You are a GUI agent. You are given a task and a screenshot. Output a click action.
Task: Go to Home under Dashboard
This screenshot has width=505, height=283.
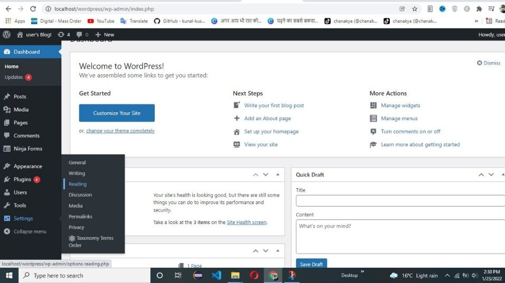click(x=12, y=66)
